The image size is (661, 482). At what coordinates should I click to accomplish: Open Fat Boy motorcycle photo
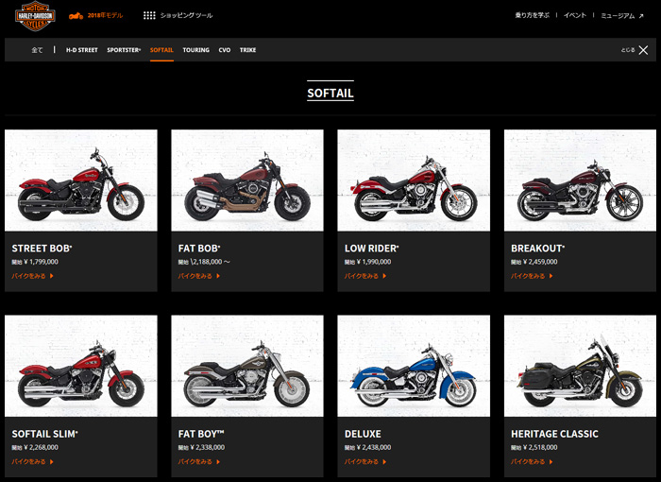(x=247, y=366)
